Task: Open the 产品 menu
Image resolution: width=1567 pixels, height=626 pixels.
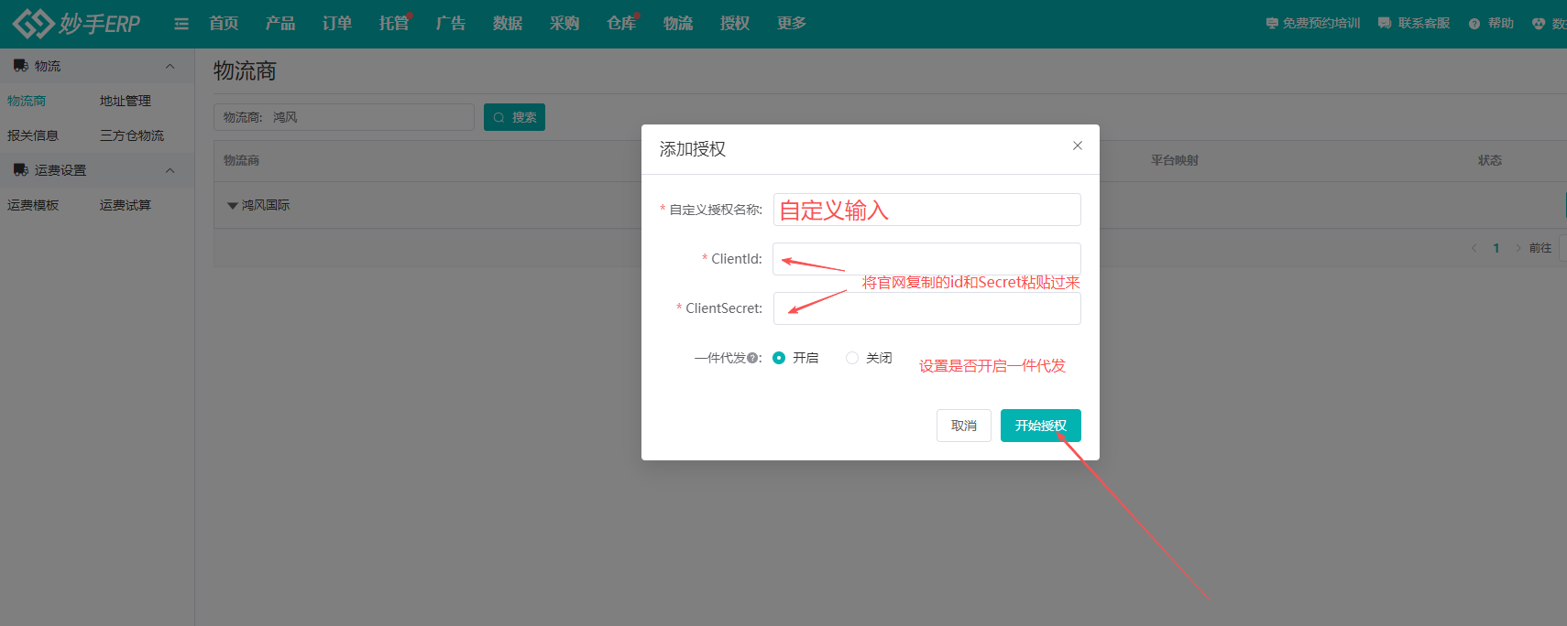Action: coord(280,24)
